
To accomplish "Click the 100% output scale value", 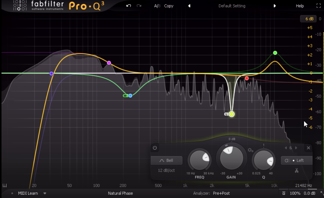I will pos(295,193).
